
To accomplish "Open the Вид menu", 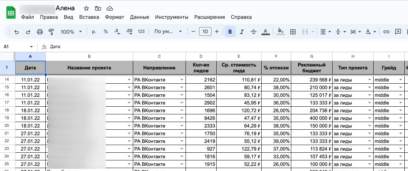I will tap(68, 17).
